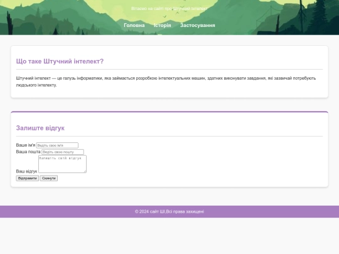Open the Головна navigation link
Viewport: 339px width, 254px height.
tap(134, 25)
